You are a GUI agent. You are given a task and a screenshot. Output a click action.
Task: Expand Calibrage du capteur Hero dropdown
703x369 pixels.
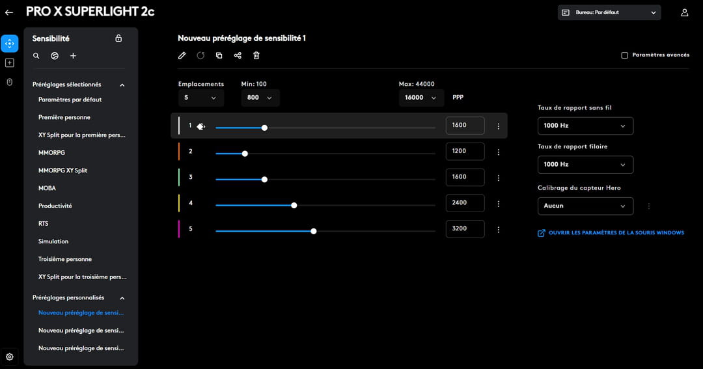pos(585,206)
